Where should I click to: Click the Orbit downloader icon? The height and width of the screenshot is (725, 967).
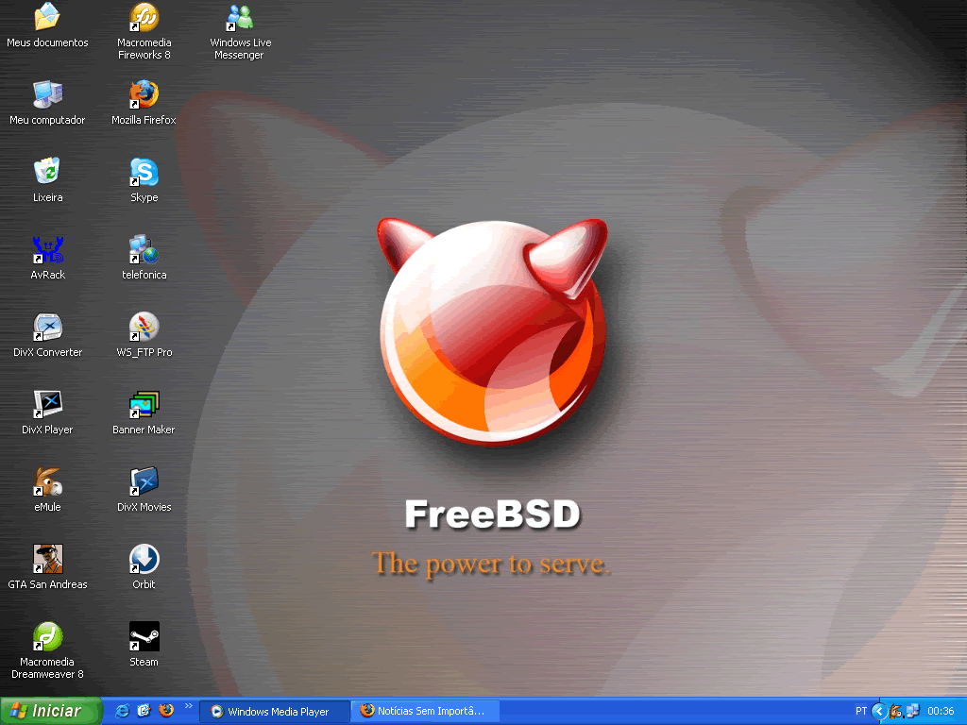[144, 559]
